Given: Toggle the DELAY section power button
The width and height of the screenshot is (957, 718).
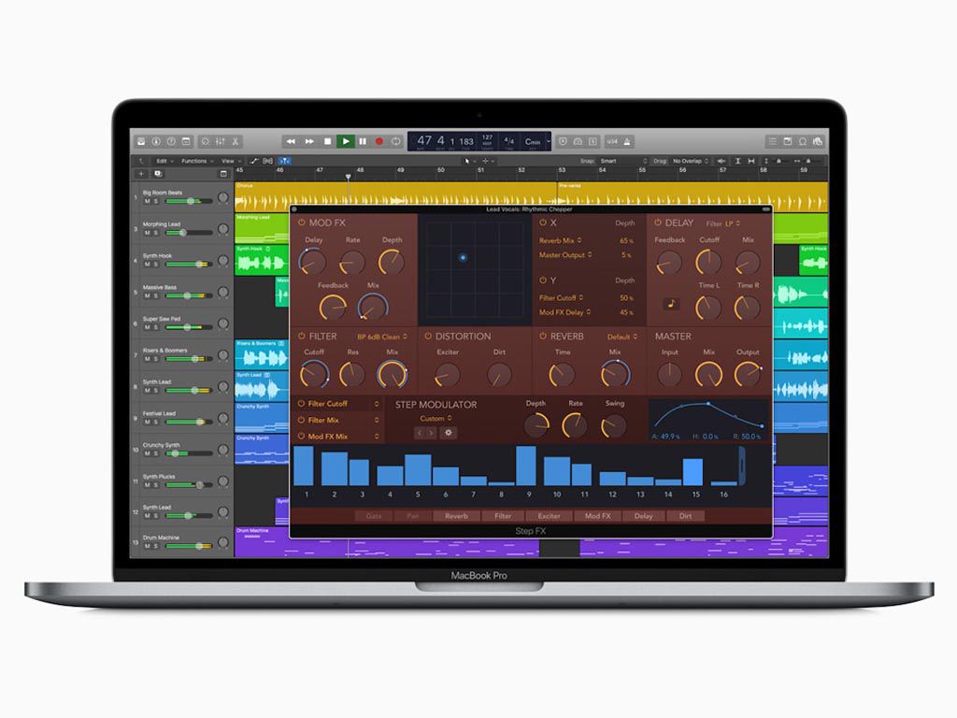Looking at the screenshot, I should click(657, 223).
